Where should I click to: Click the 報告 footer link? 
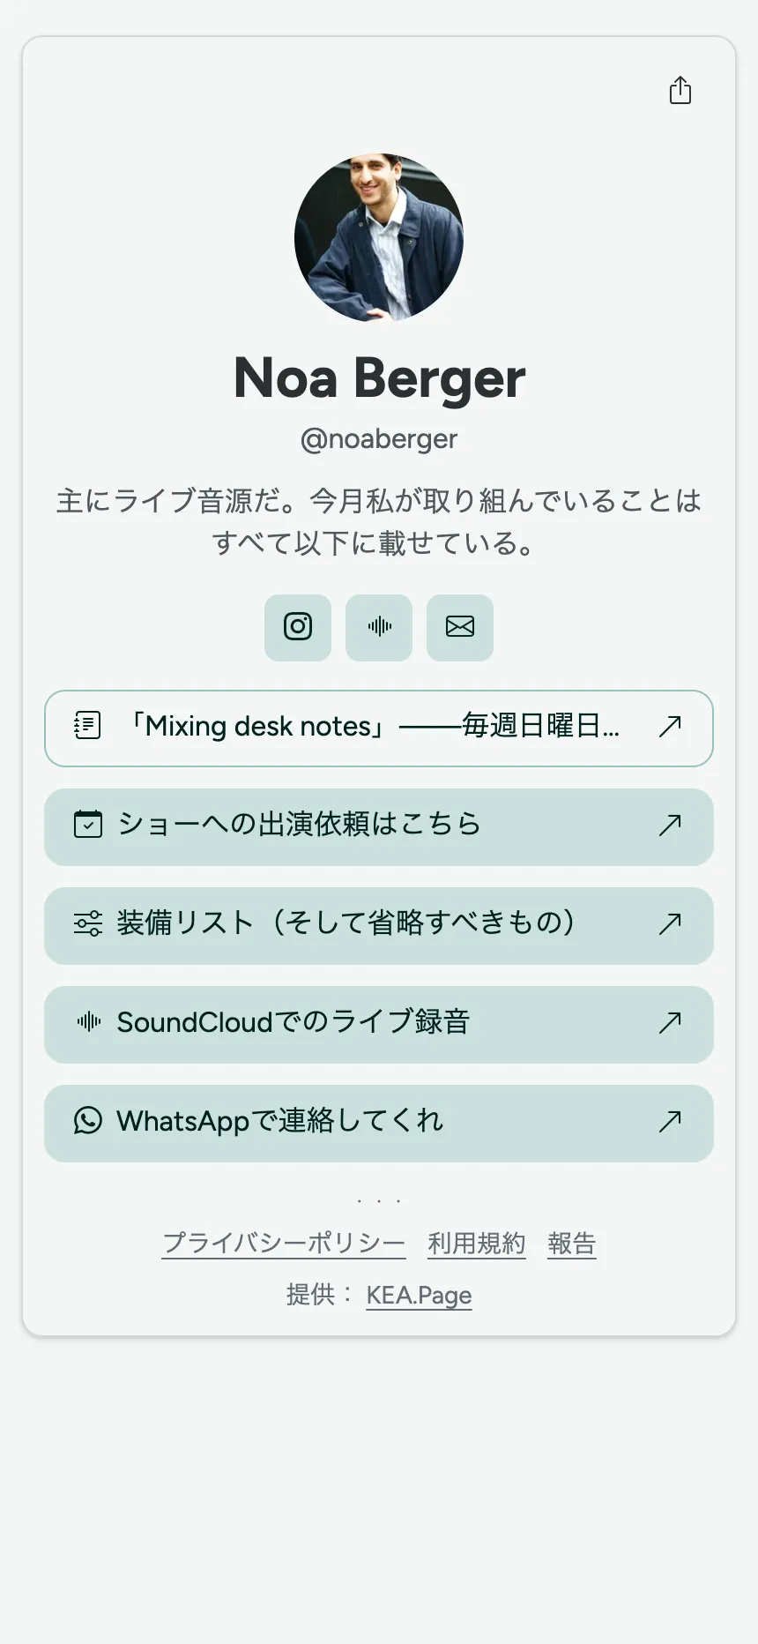[x=572, y=1244]
